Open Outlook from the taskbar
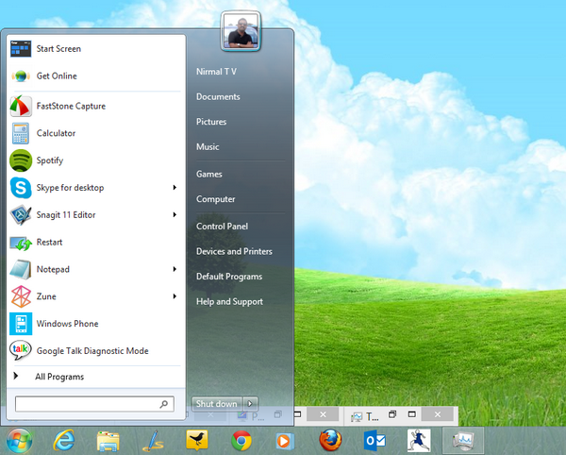This screenshot has width=566, height=455. point(375,441)
